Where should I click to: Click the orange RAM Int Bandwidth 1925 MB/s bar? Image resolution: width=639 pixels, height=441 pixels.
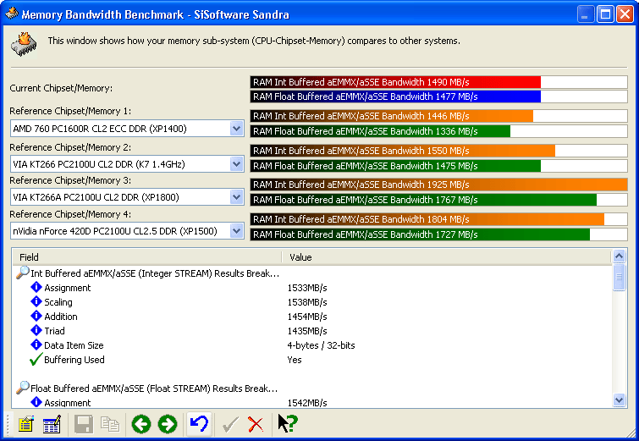pyautogui.click(x=439, y=185)
